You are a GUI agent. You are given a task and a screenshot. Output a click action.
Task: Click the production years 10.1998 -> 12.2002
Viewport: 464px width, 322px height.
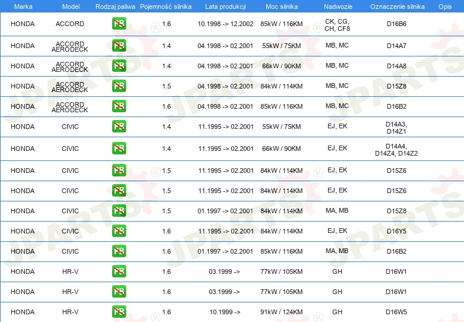point(225,24)
